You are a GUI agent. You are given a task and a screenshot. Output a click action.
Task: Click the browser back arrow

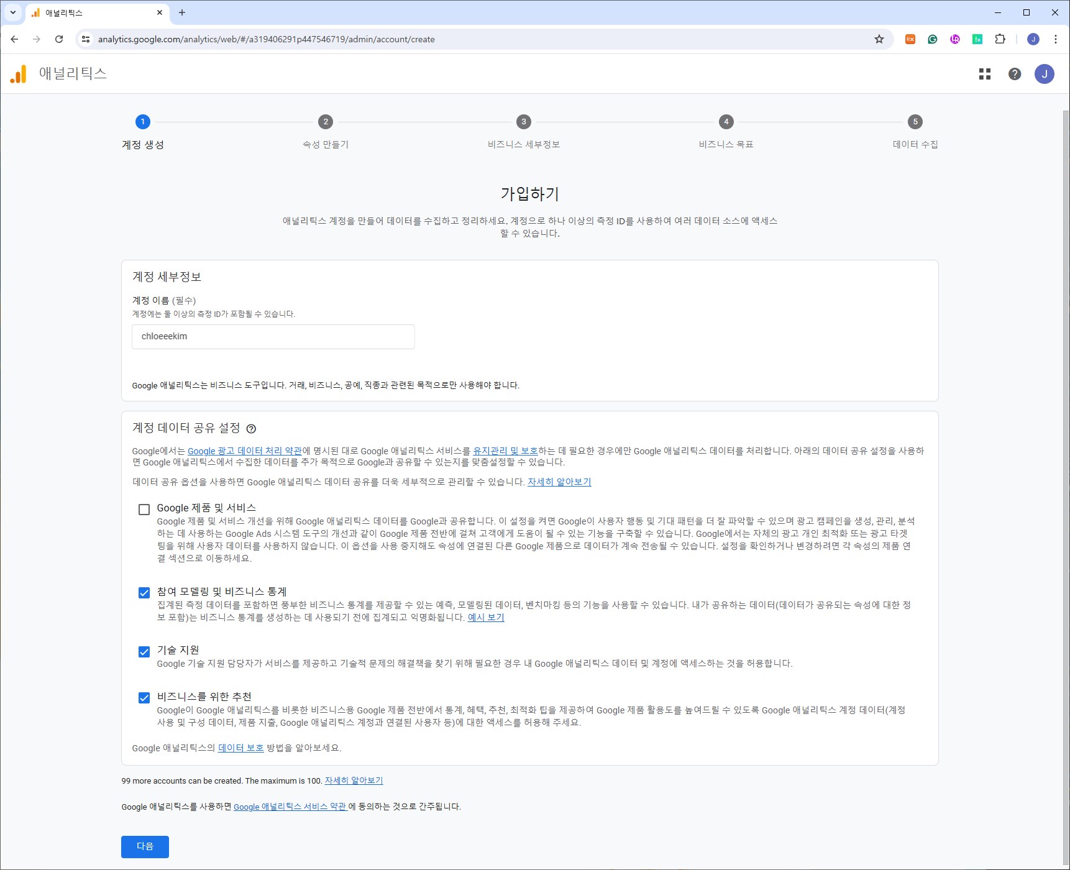[14, 39]
